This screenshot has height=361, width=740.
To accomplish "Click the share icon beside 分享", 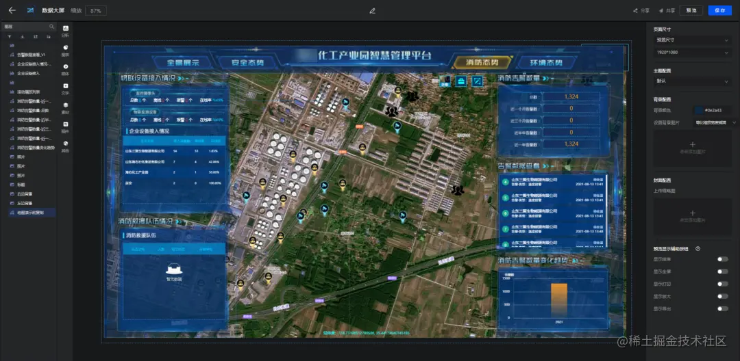I will (636, 10).
